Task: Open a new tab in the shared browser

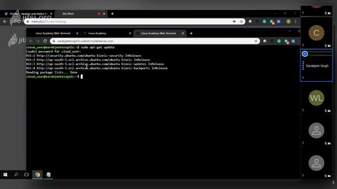Action: [x=191, y=33]
